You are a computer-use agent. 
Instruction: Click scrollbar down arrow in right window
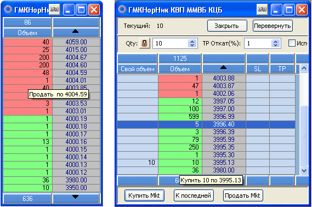click(x=304, y=170)
